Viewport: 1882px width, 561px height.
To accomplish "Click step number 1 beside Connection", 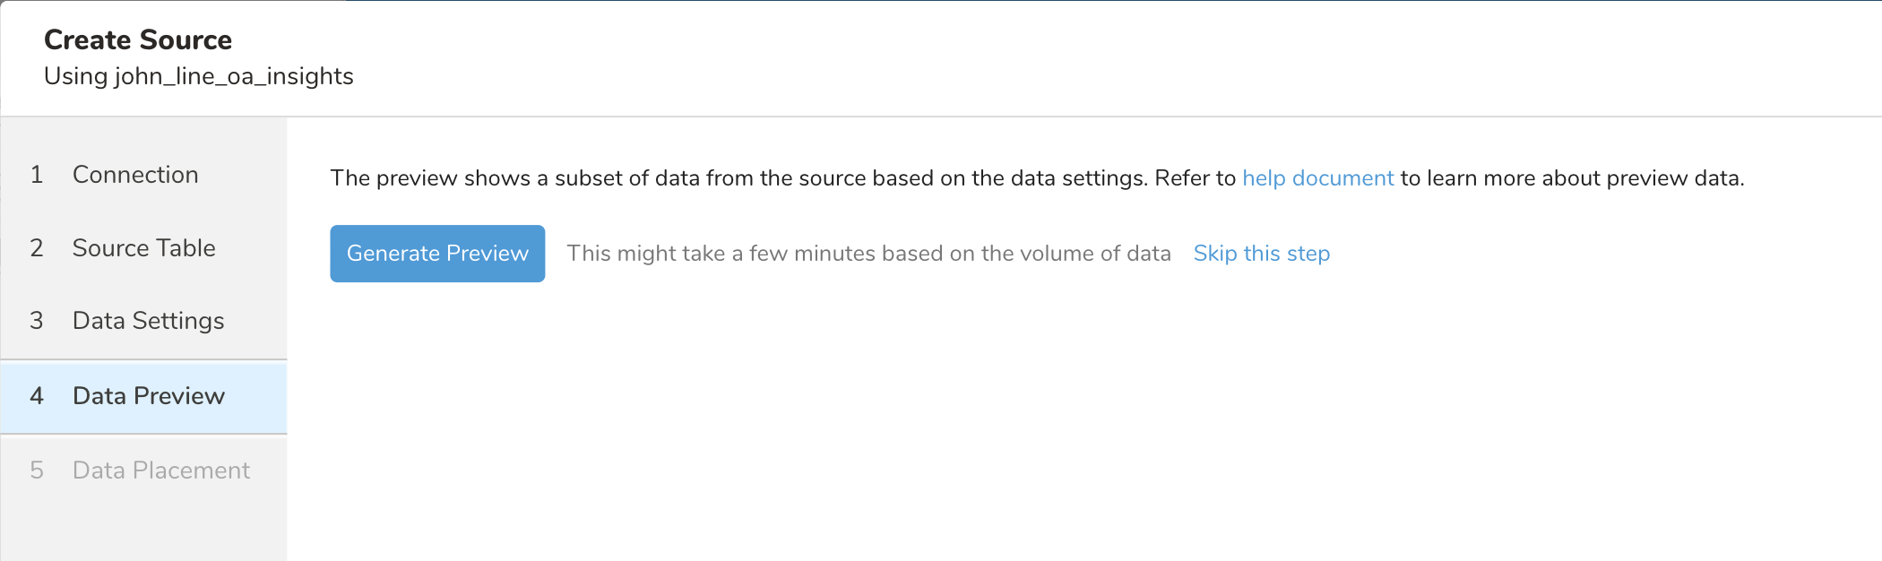I will [37, 175].
